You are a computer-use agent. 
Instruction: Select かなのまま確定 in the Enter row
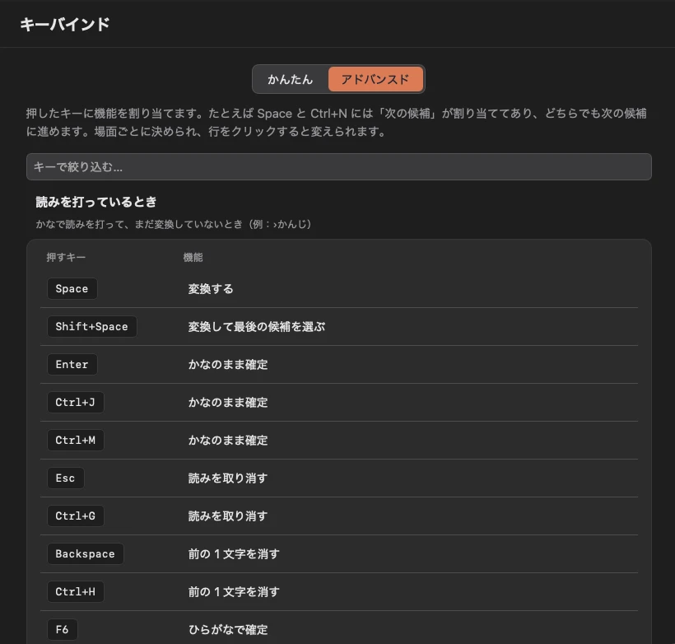pyautogui.click(x=228, y=365)
